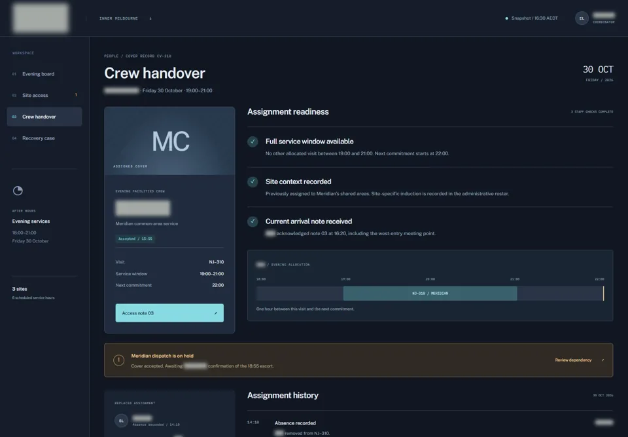Open the Evening board workspace item

coord(44,74)
